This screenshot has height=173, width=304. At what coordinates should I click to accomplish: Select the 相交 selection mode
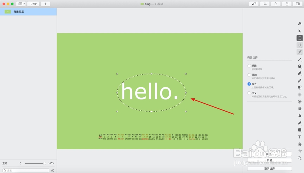coord(249,93)
